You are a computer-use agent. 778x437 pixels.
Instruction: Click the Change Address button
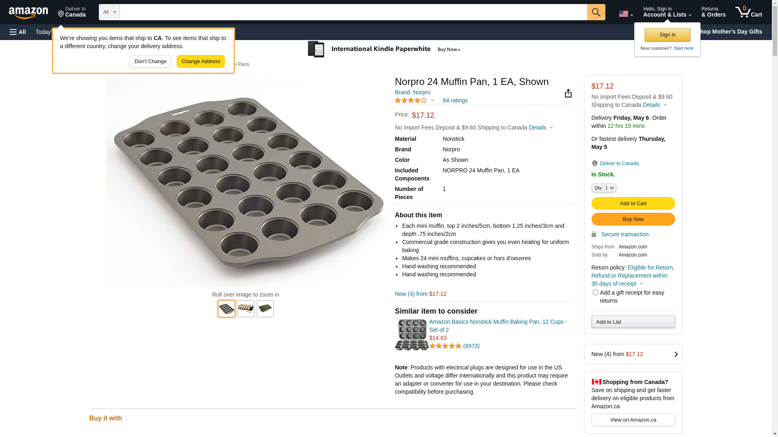pyautogui.click(x=201, y=62)
